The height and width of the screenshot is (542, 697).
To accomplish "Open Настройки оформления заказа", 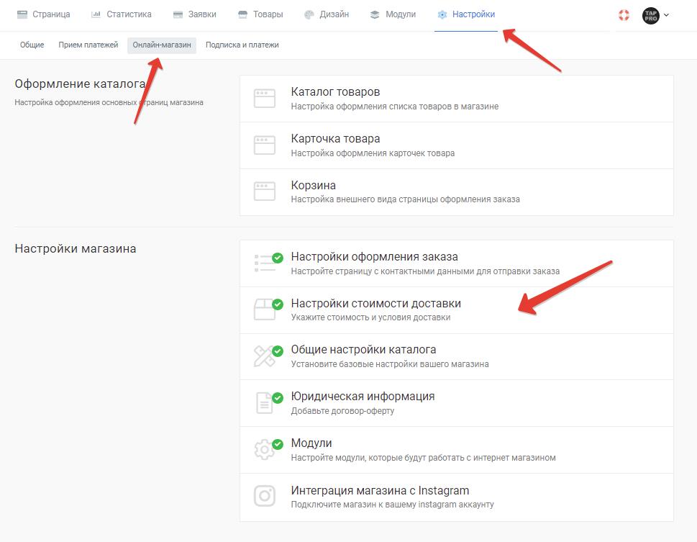I will pyautogui.click(x=457, y=263).
